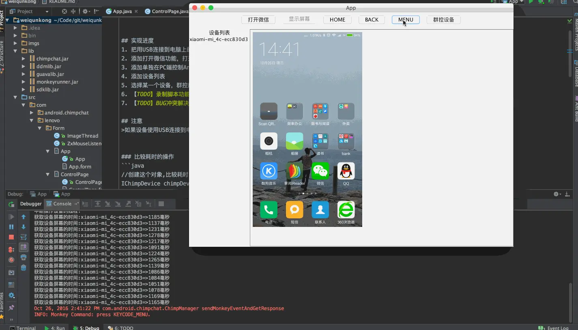Open the 相册 gallery app icon

coord(294,141)
